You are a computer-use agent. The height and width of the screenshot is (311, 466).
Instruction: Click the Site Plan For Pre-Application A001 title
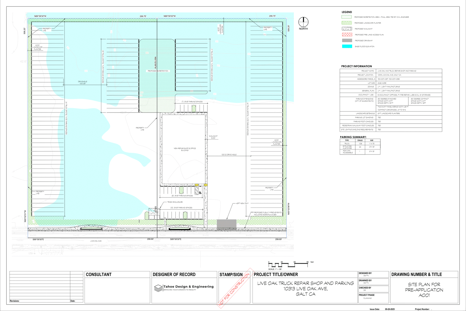(x=424, y=290)
